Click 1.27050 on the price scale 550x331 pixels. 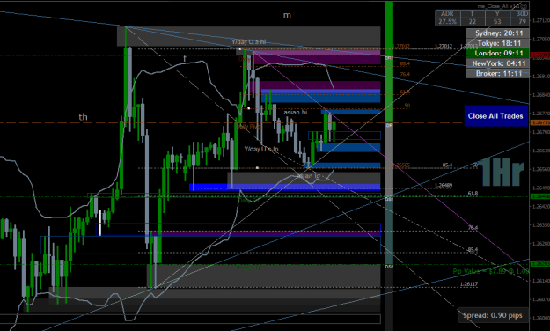pyautogui.click(x=541, y=39)
